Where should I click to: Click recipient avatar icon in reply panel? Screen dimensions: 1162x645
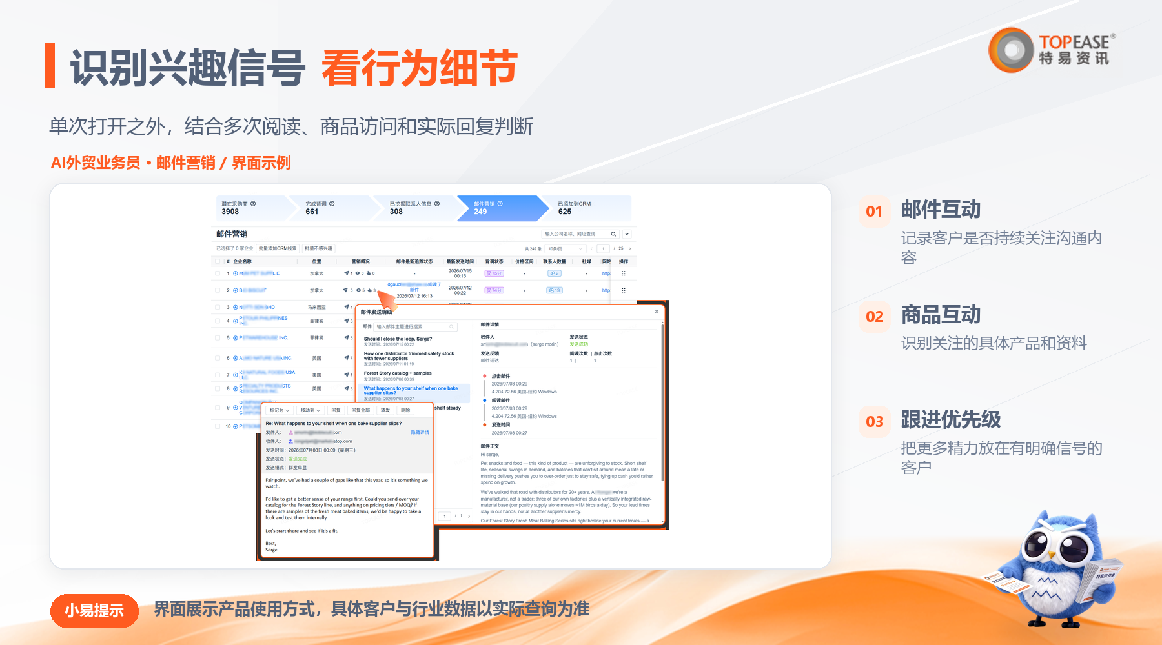click(x=290, y=441)
